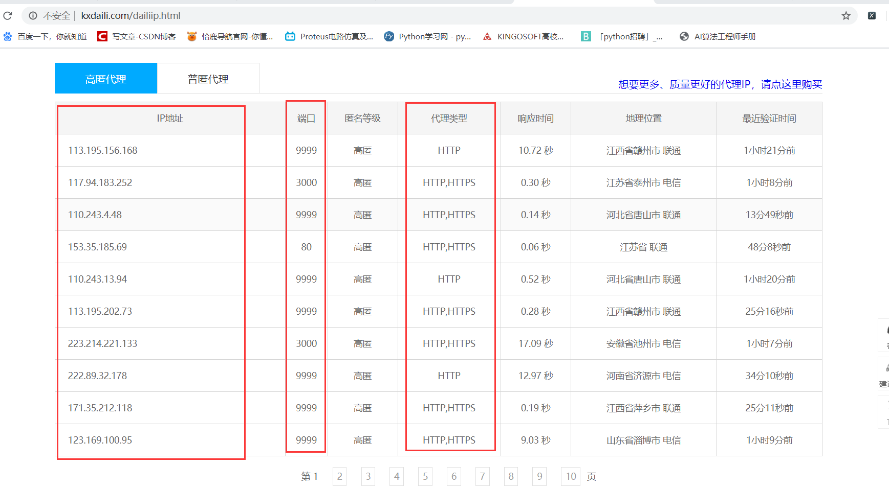
Task: Go to page 3 of the proxy list
Action: [368, 476]
